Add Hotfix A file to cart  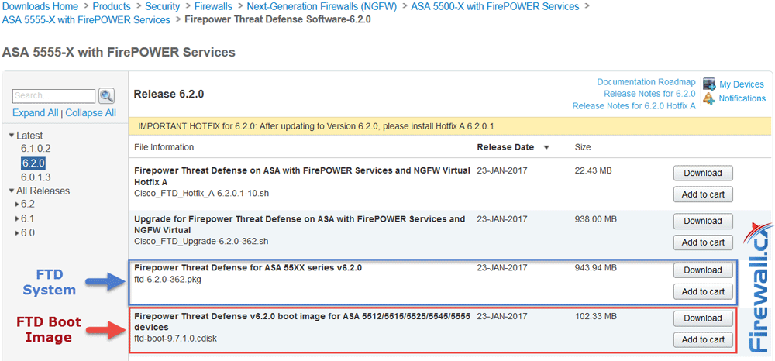point(703,194)
